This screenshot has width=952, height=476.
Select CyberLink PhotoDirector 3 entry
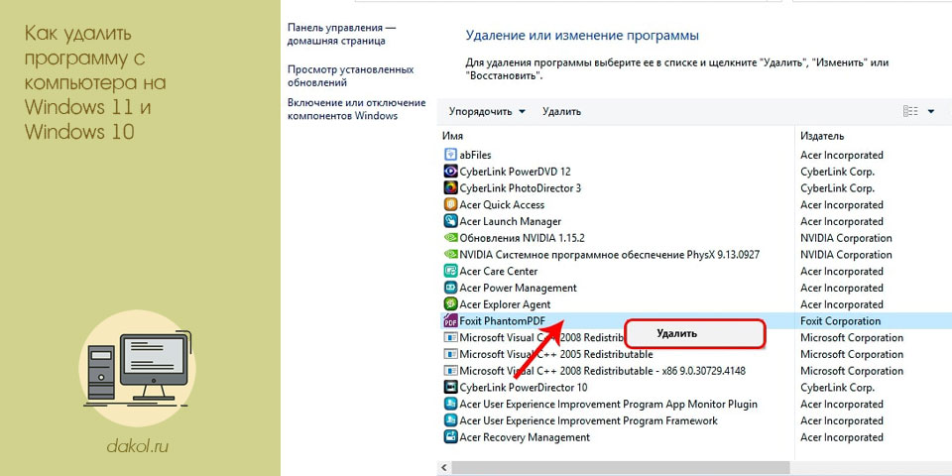pos(521,188)
